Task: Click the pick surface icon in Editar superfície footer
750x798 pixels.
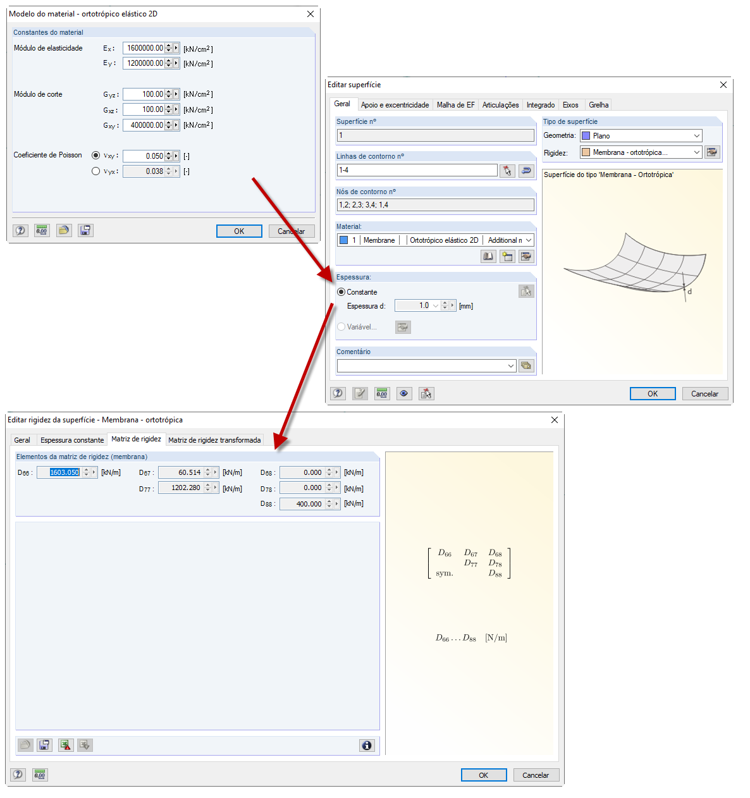Action: pyautogui.click(x=426, y=393)
